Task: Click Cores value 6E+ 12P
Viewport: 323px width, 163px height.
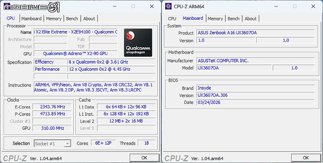Action: pyautogui.click(x=104, y=143)
